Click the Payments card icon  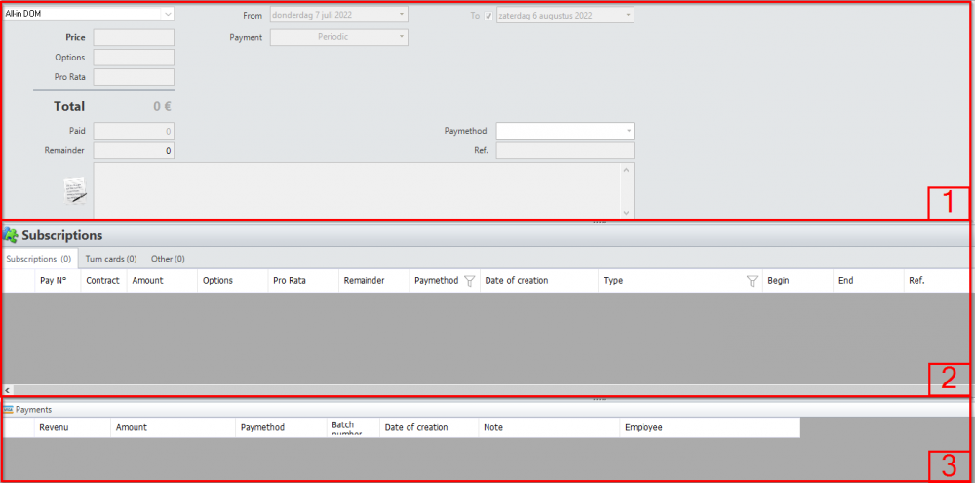coord(9,410)
